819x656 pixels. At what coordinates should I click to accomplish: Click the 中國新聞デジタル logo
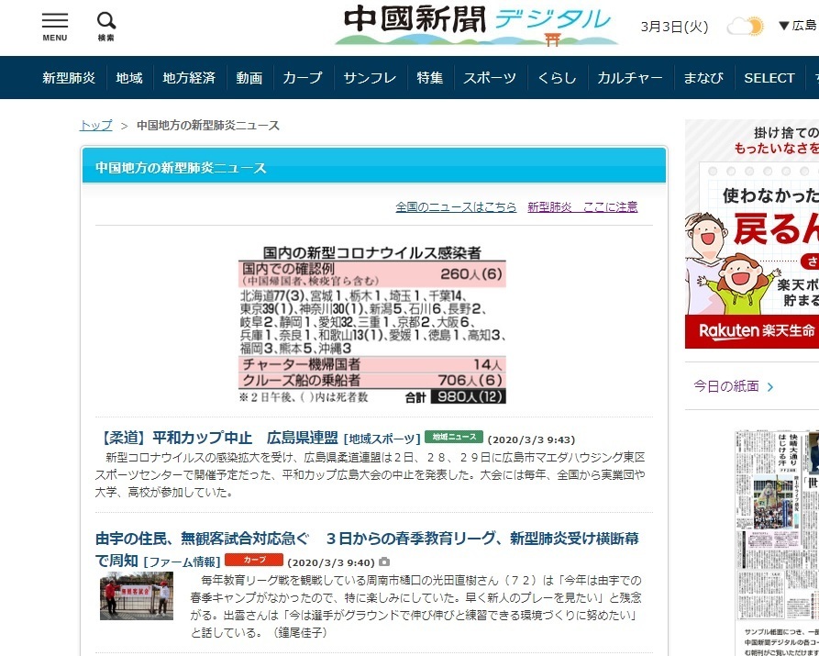click(x=476, y=25)
